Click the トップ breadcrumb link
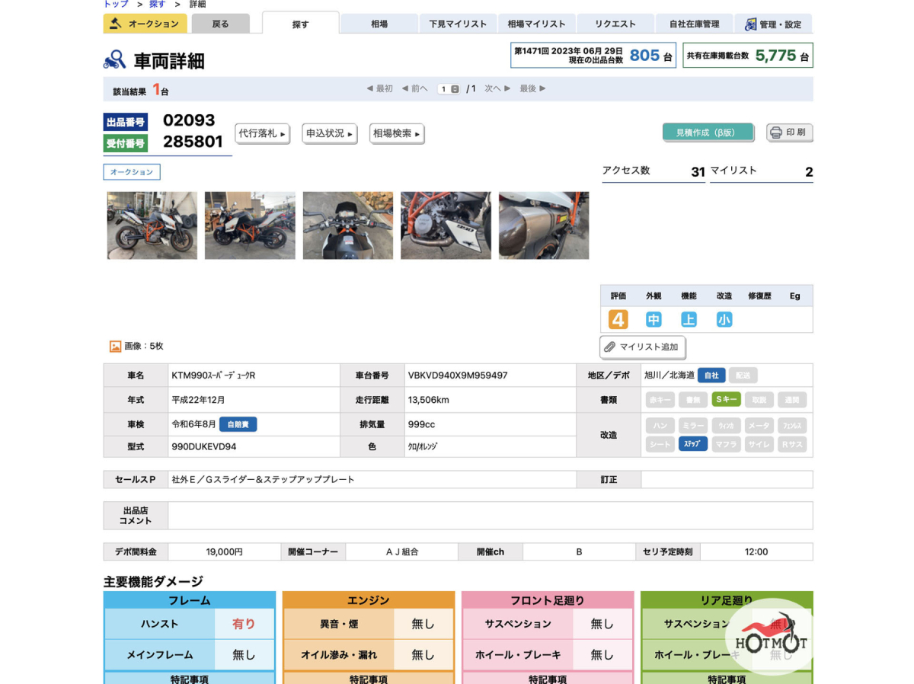Viewport: 914px width, 684px height. [116, 4]
